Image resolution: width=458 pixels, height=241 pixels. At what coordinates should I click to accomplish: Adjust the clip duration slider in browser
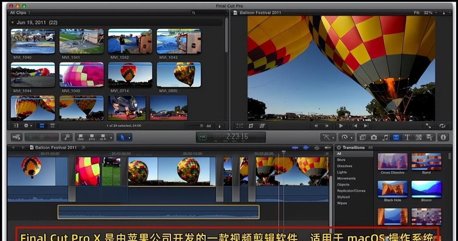point(195,126)
